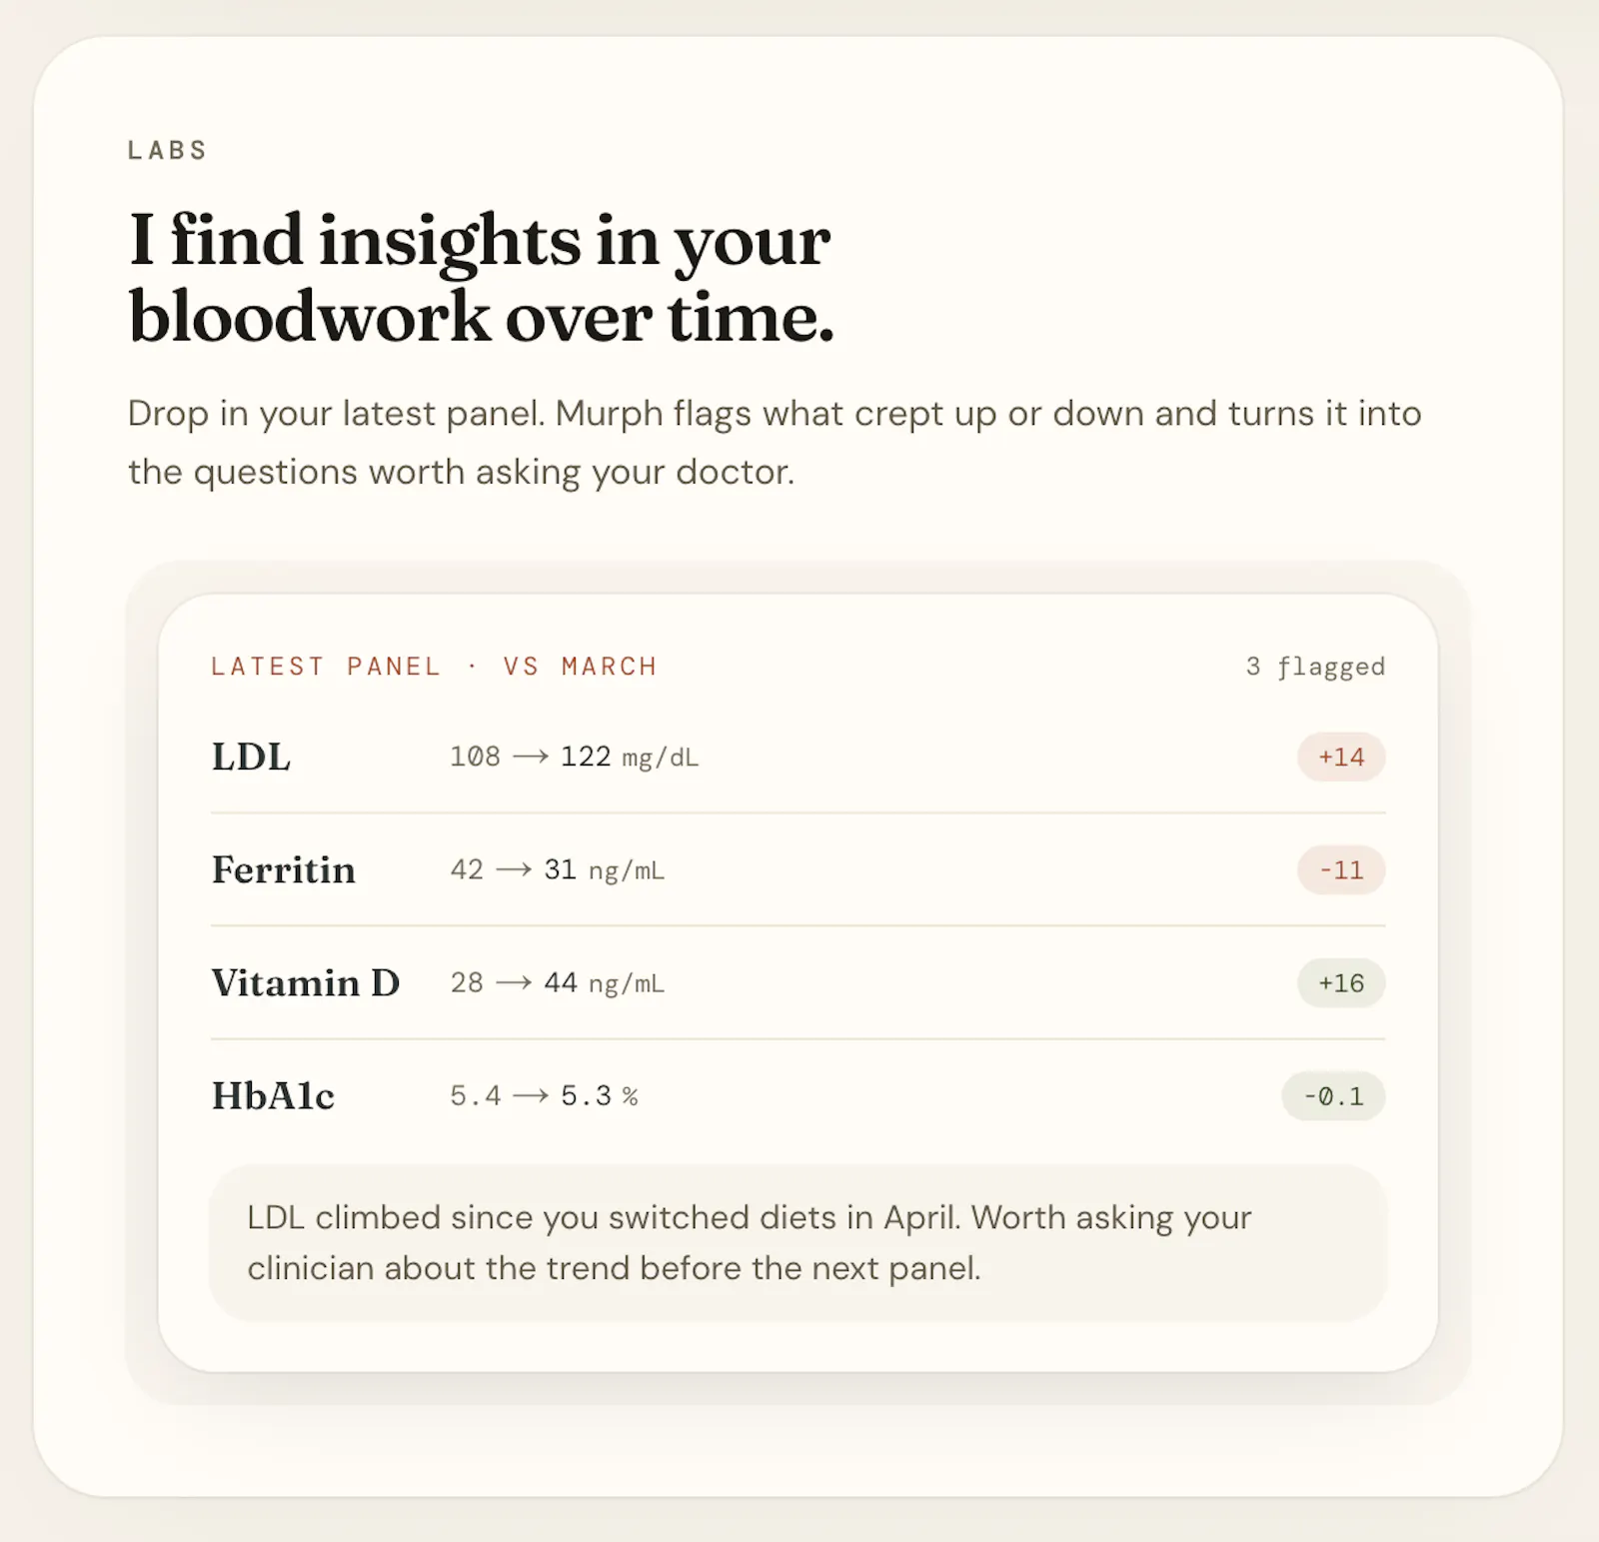
Task: Click the LDL 108 → 122 mg/dL values
Action: [x=574, y=757]
